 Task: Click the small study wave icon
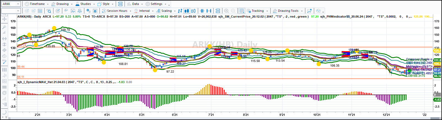[66, 11]
